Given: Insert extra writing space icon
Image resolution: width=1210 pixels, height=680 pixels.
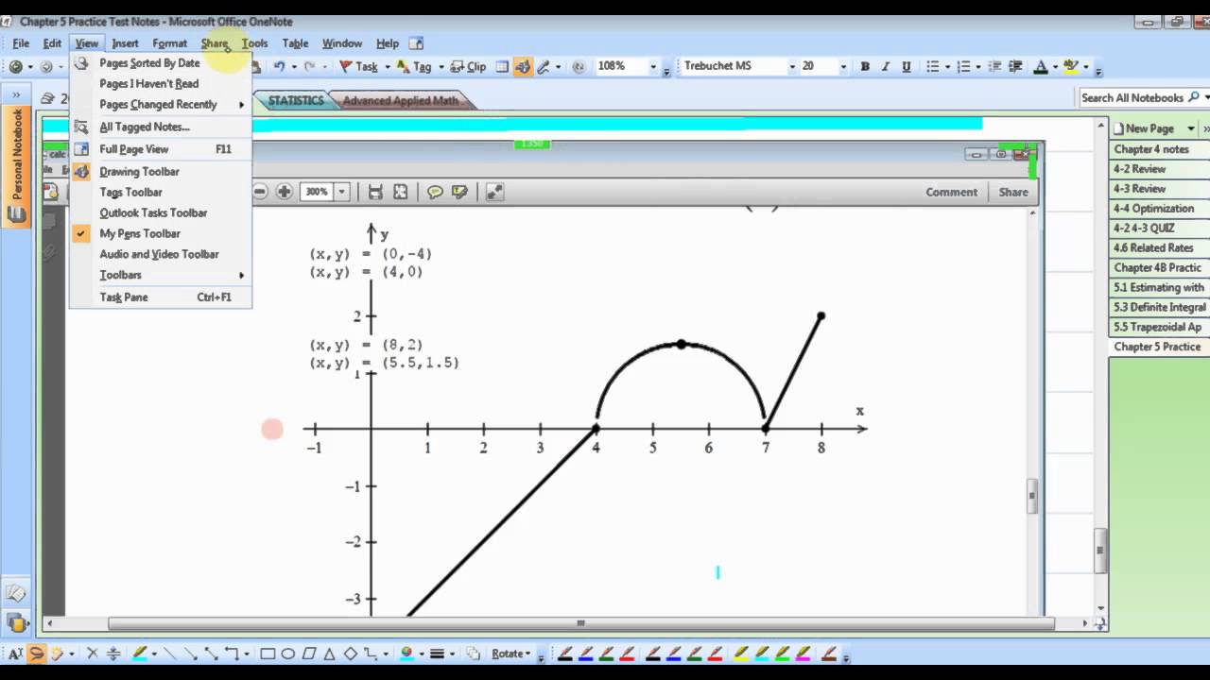Looking at the screenshot, I should coord(113,654).
